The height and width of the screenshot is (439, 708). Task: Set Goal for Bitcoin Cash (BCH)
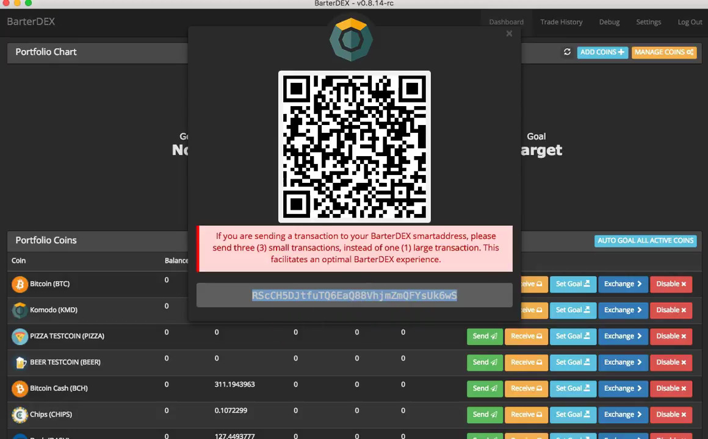click(573, 389)
